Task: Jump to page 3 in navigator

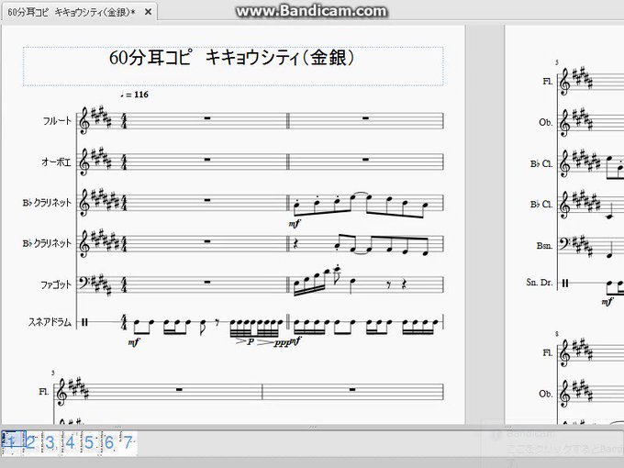Action: click(50, 442)
